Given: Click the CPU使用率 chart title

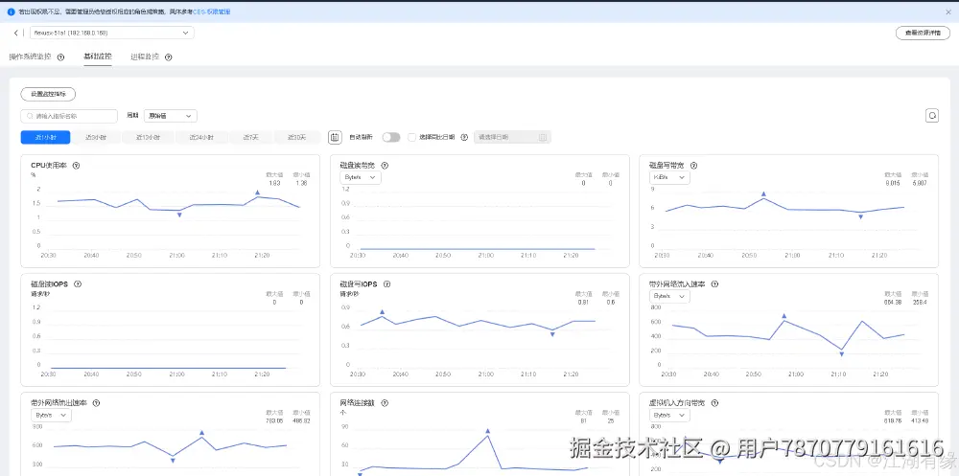Looking at the screenshot, I should click(x=50, y=165).
